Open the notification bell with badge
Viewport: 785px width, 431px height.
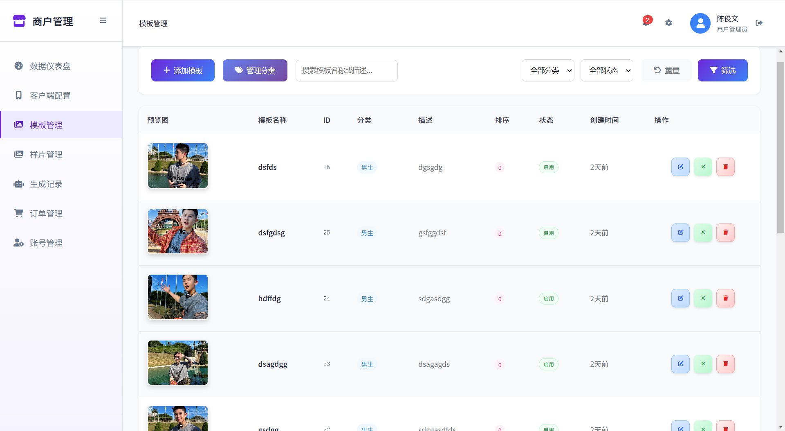click(x=646, y=23)
